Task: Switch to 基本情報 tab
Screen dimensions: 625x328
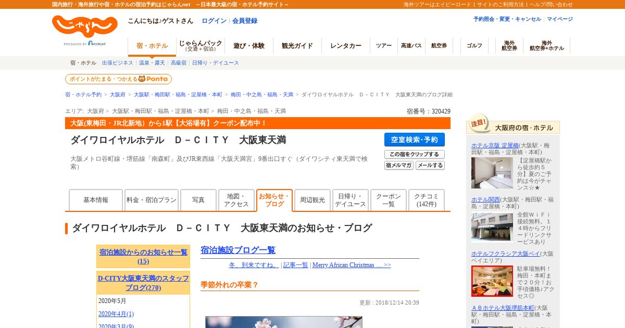Action: click(96, 200)
